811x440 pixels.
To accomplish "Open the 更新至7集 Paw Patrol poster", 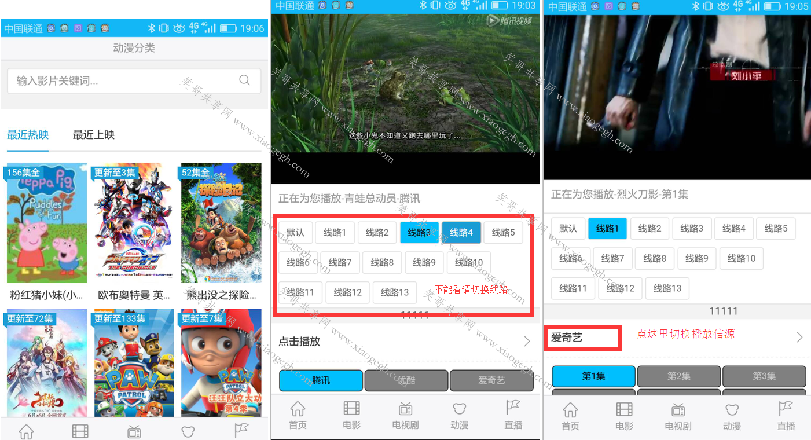I will (221, 363).
